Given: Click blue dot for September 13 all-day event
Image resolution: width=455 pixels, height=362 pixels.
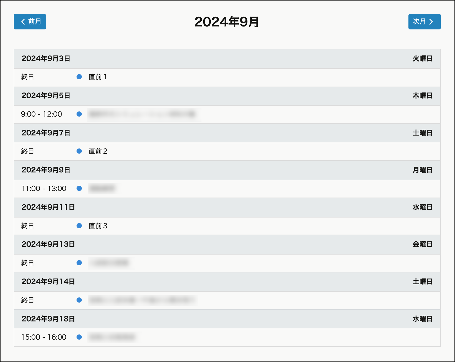Looking at the screenshot, I should tap(79, 263).
